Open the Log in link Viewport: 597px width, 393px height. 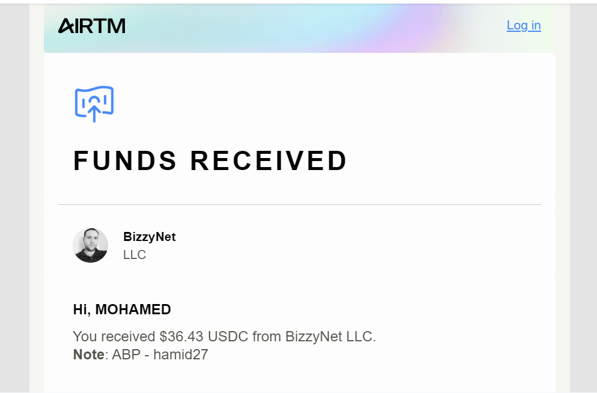pyautogui.click(x=524, y=25)
